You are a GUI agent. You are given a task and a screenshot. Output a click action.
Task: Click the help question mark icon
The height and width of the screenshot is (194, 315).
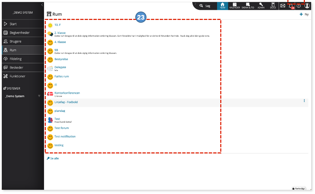pyautogui.click(x=299, y=6)
